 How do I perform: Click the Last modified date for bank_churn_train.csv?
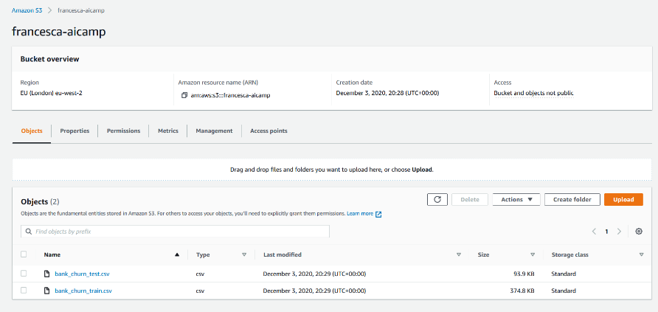point(314,291)
